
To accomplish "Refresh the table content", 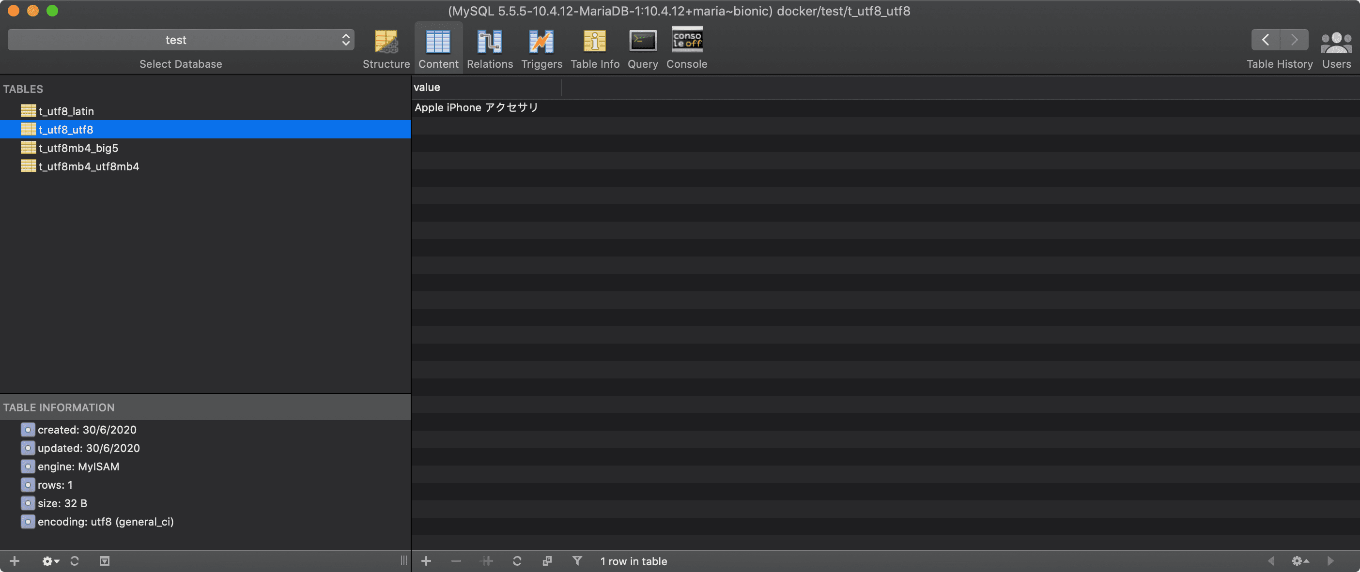I will pyautogui.click(x=517, y=561).
